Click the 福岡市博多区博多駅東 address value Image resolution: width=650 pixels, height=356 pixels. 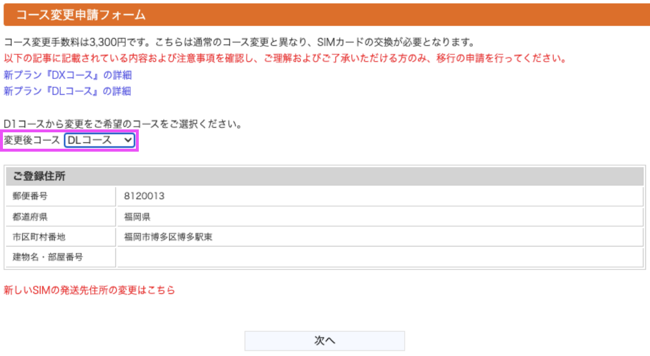pyautogui.click(x=168, y=237)
